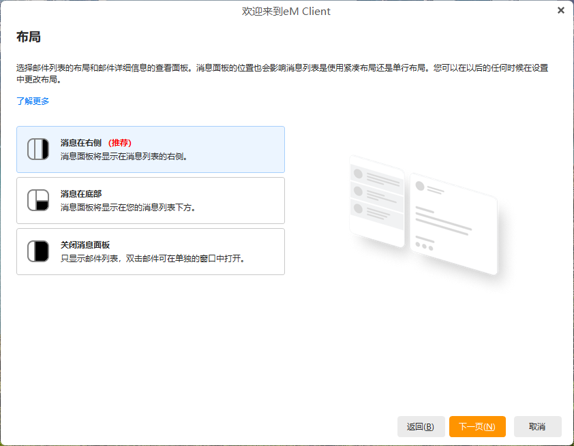The height and width of the screenshot is (446, 574).
Task: Choose 消息在右侧 (推荐) option title
Action: click(x=96, y=142)
